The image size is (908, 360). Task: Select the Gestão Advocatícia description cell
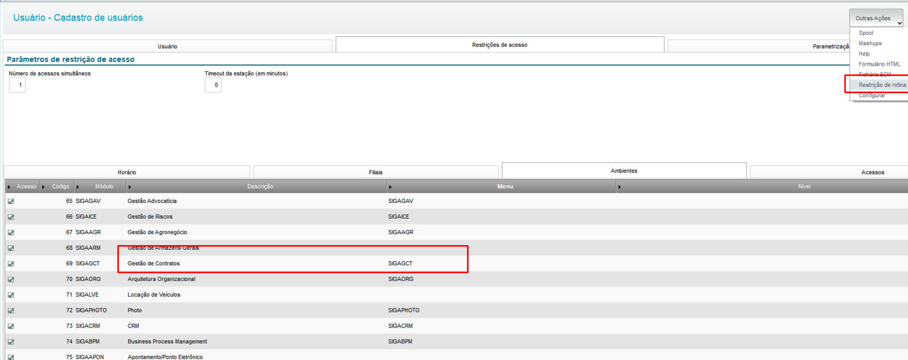152,201
